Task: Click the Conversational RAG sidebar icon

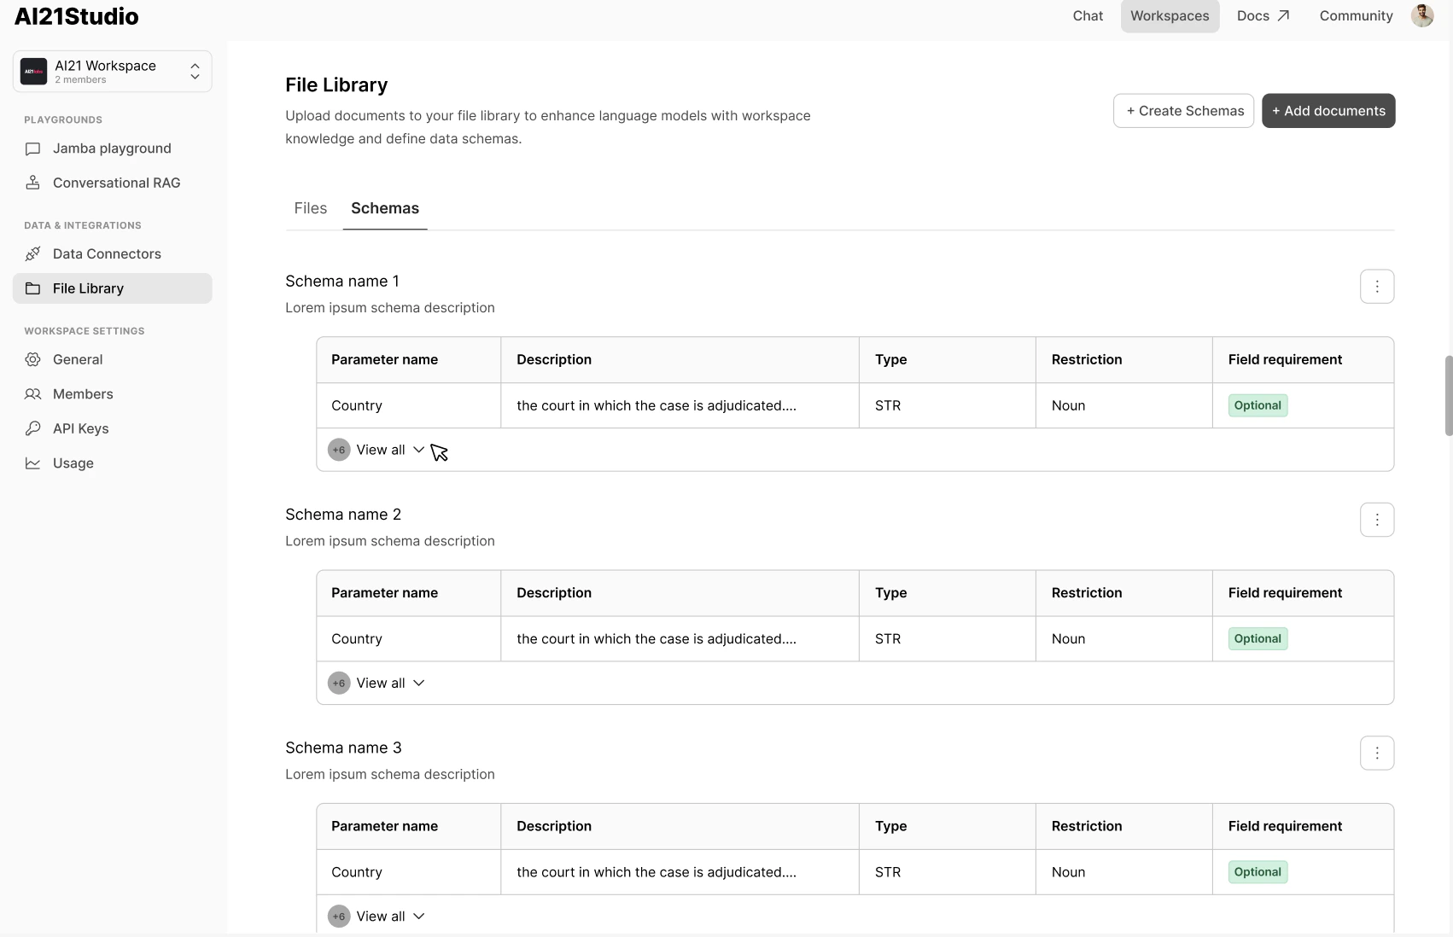Action: coord(33,183)
